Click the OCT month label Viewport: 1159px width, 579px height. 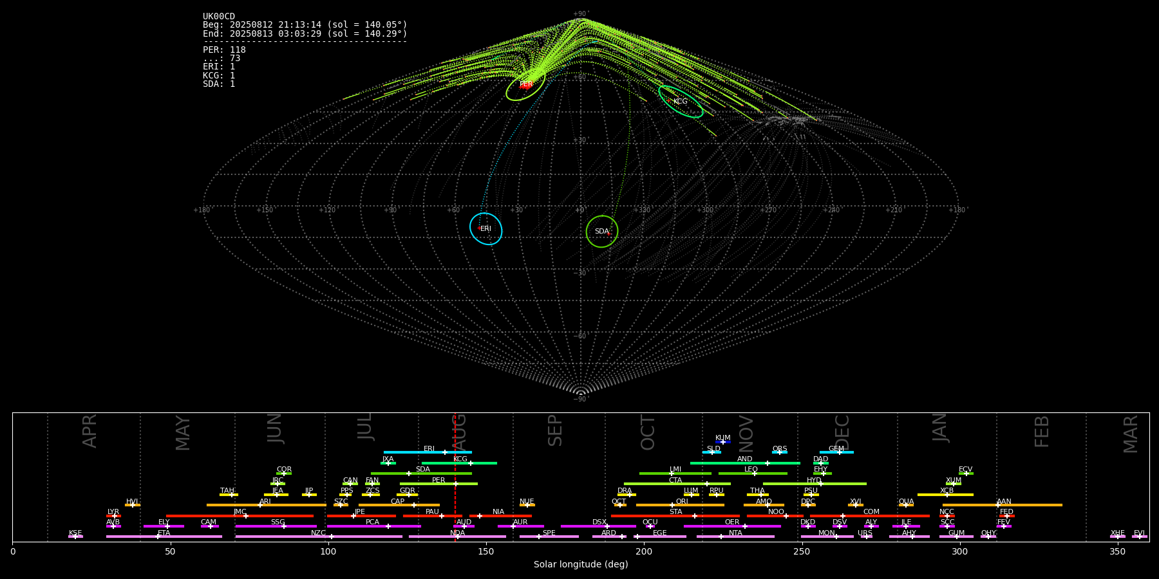click(x=648, y=432)
